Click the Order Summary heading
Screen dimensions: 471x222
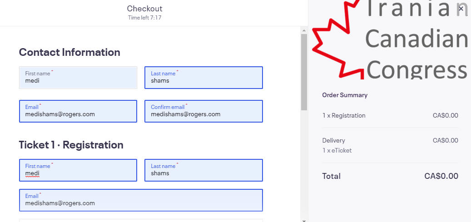click(x=345, y=95)
